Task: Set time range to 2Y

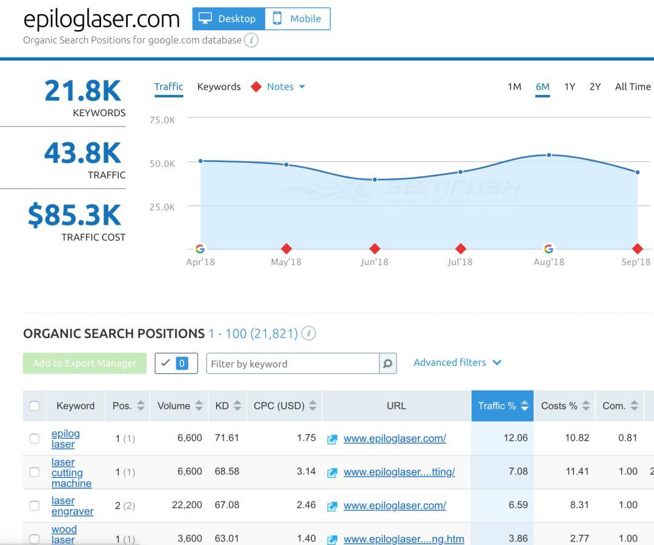Action: pyautogui.click(x=595, y=87)
